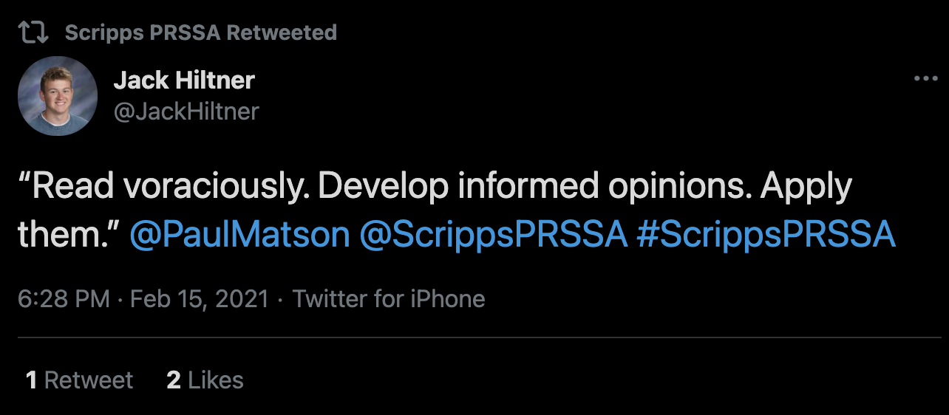949x415 pixels.
Task: Click the Twitter for iPhone source link
Action: [x=389, y=299]
